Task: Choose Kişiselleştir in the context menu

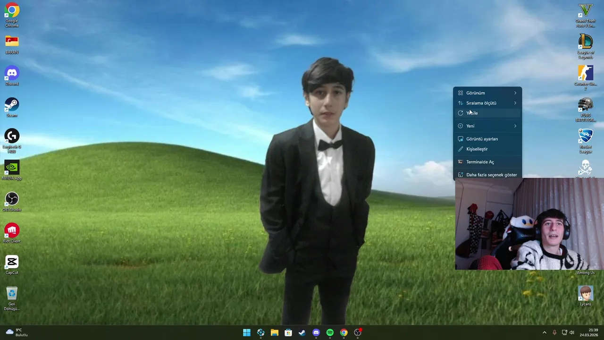Action: coord(487,149)
